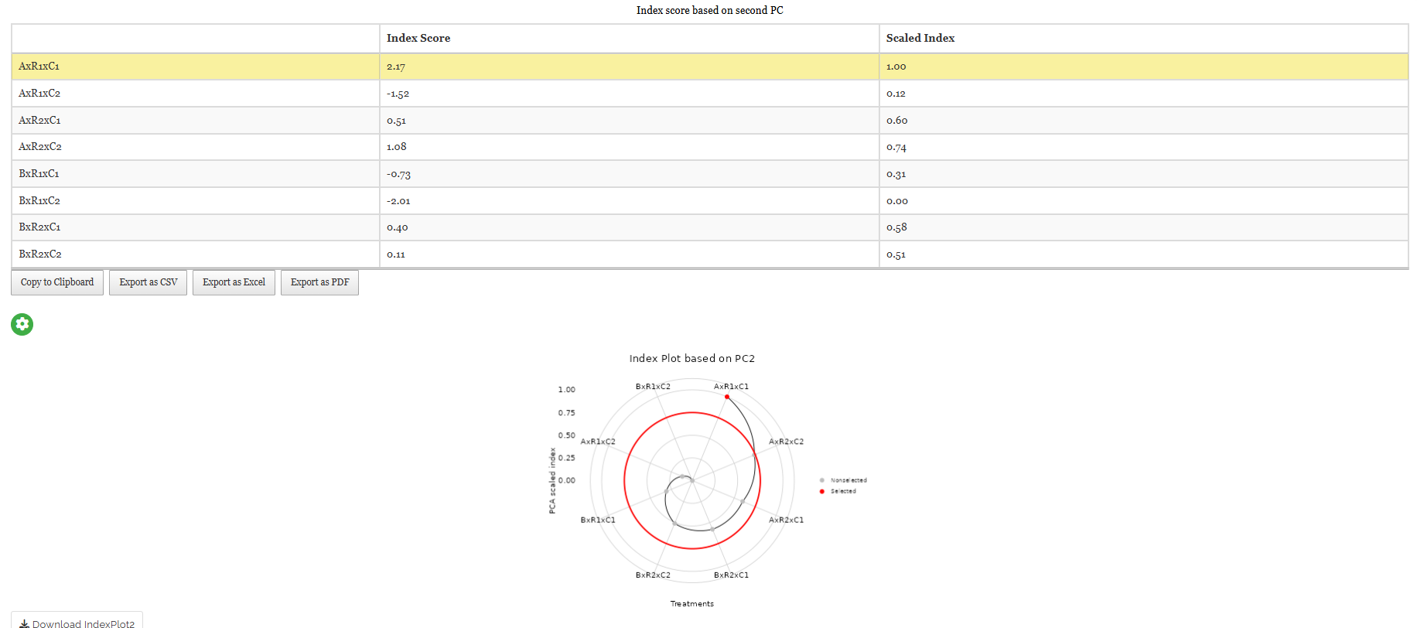Click the red AxR1xC1 point on plot
1417x628 pixels.
pyautogui.click(x=727, y=397)
